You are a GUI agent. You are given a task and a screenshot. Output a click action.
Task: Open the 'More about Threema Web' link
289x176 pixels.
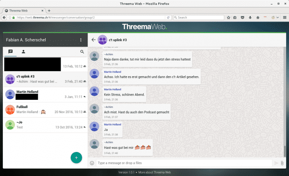[154, 172]
